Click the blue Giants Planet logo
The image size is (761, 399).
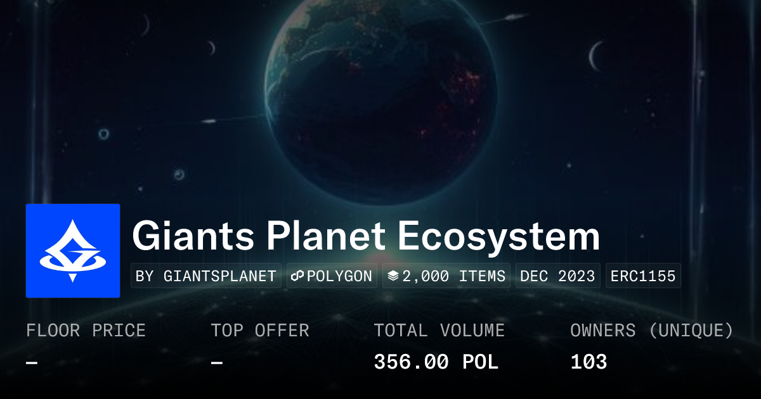(x=73, y=251)
